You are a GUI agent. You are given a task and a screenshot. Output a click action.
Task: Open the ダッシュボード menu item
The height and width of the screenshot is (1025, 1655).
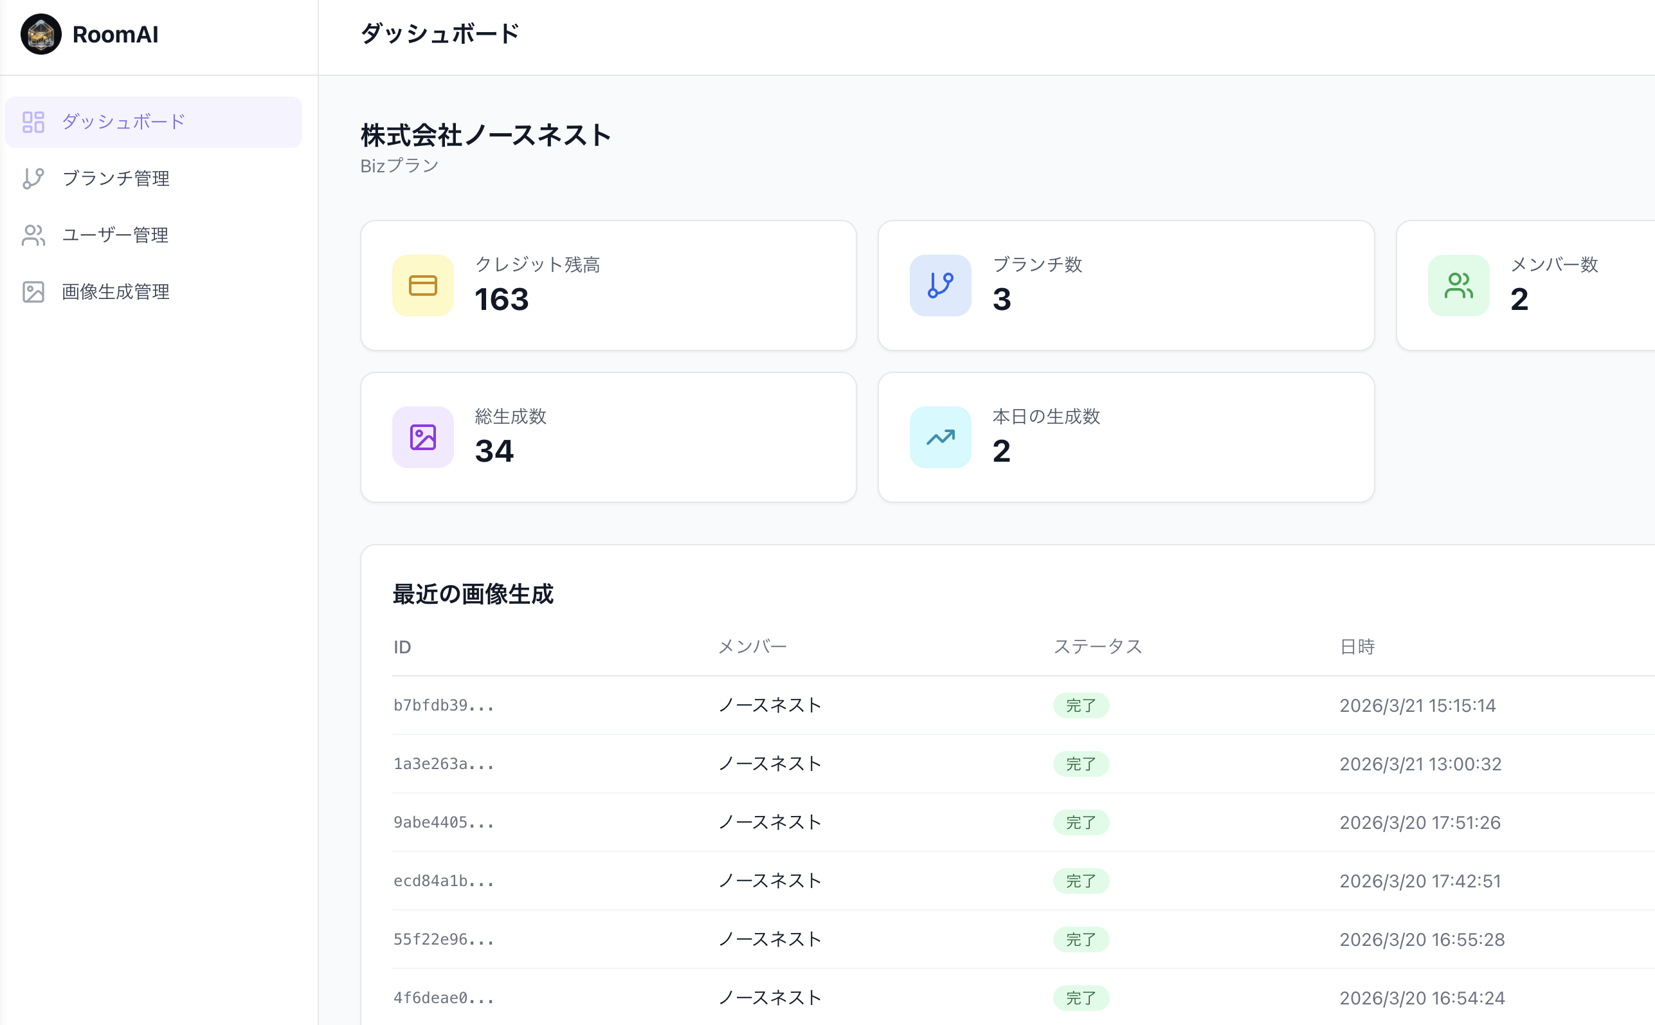[x=122, y=122]
